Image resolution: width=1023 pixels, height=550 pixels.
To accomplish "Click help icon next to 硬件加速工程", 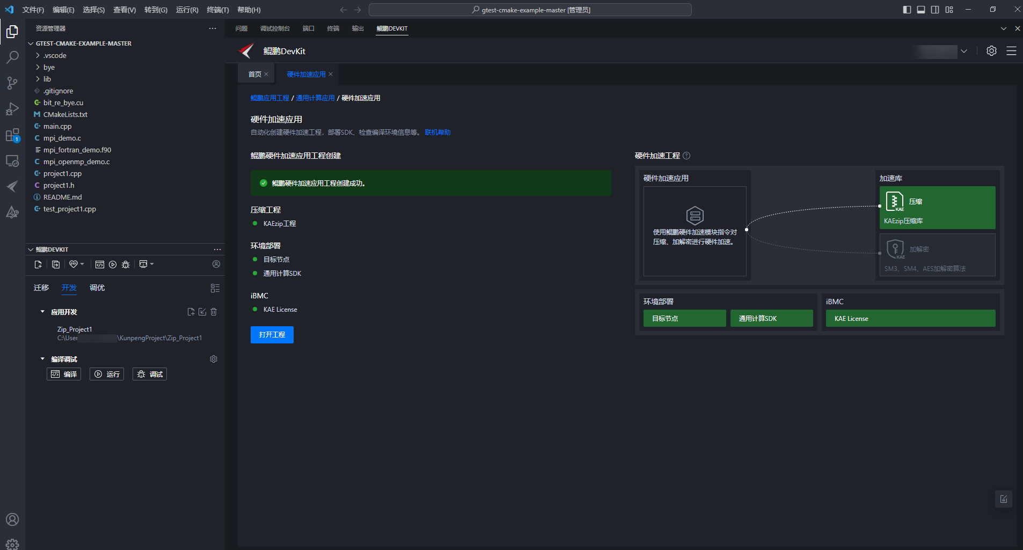I will (x=686, y=156).
